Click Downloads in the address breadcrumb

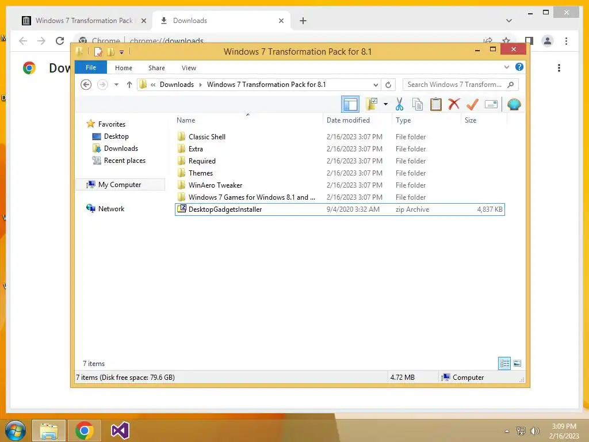tap(177, 85)
